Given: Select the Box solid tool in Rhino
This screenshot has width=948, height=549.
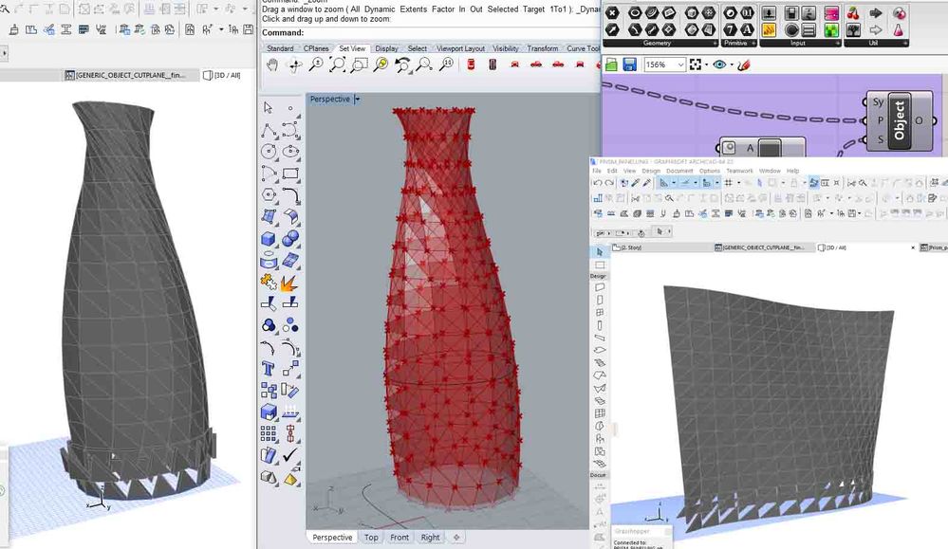Looking at the screenshot, I should point(270,239).
